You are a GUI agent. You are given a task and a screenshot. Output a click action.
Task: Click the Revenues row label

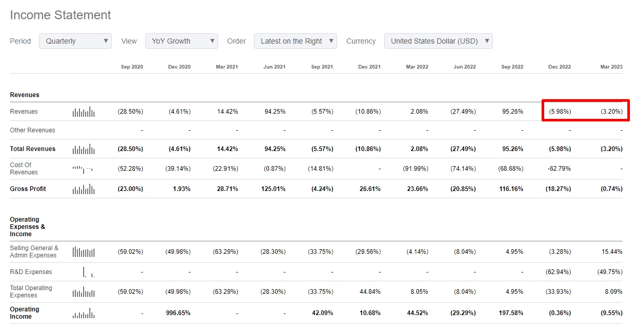[x=23, y=111]
